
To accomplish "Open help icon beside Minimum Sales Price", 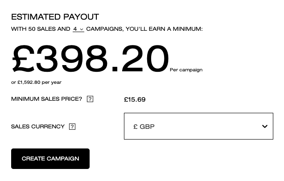I will click(90, 99).
